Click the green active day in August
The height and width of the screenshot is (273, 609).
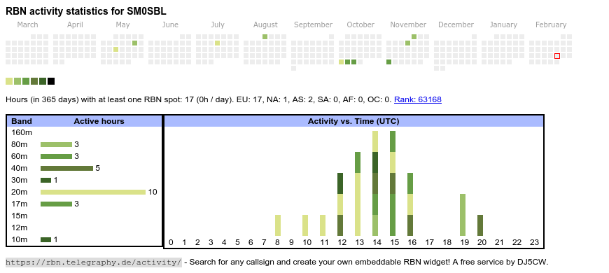pyautogui.click(x=265, y=37)
